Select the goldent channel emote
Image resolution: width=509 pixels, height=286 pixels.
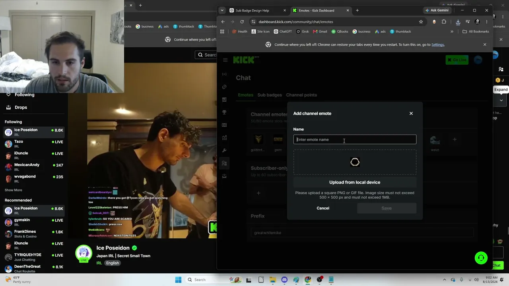tap(258, 140)
